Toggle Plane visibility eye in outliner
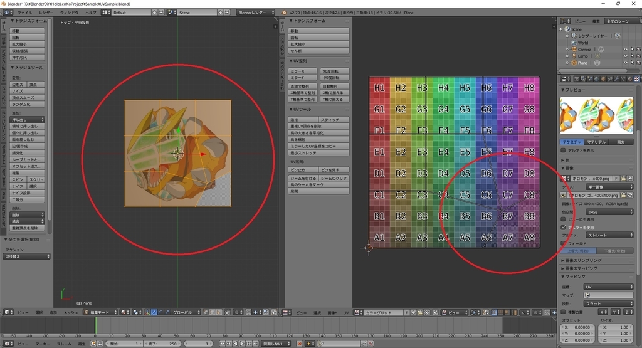The image size is (642, 348). click(x=625, y=63)
